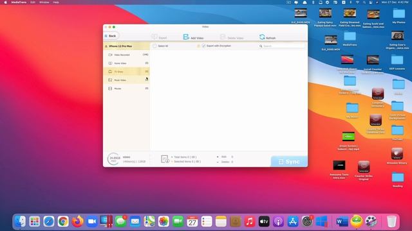Screen dimensions: 412x231
Task: Click the Spotlight search icon in menu bar
Action: click(x=364, y=2)
